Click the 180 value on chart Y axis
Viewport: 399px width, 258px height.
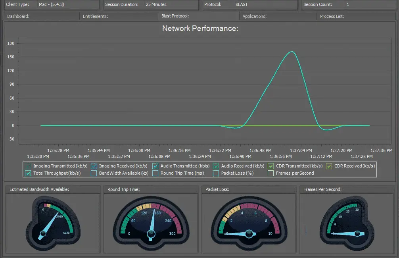[x=11, y=43]
